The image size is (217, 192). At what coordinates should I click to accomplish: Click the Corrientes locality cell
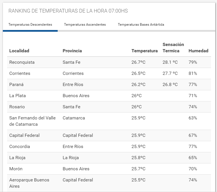click(x=20, y=73)
